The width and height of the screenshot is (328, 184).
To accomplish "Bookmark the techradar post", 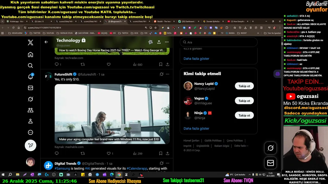I will click(x=160, y=64).
